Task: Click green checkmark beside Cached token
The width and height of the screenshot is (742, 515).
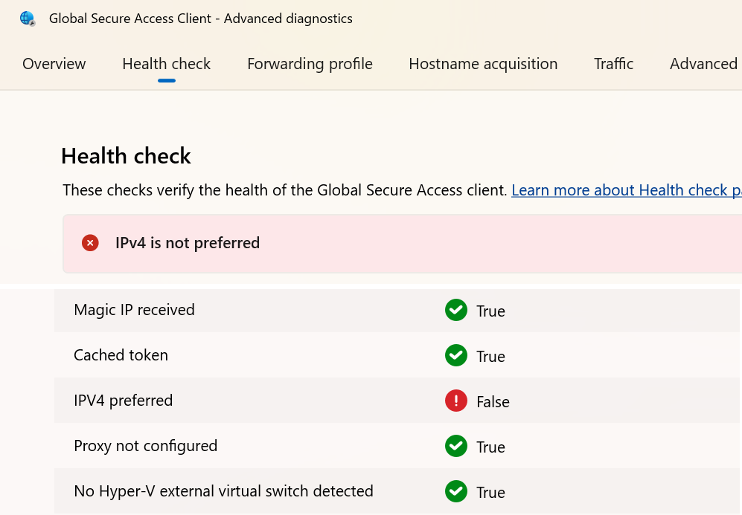Action: [455, 356]
